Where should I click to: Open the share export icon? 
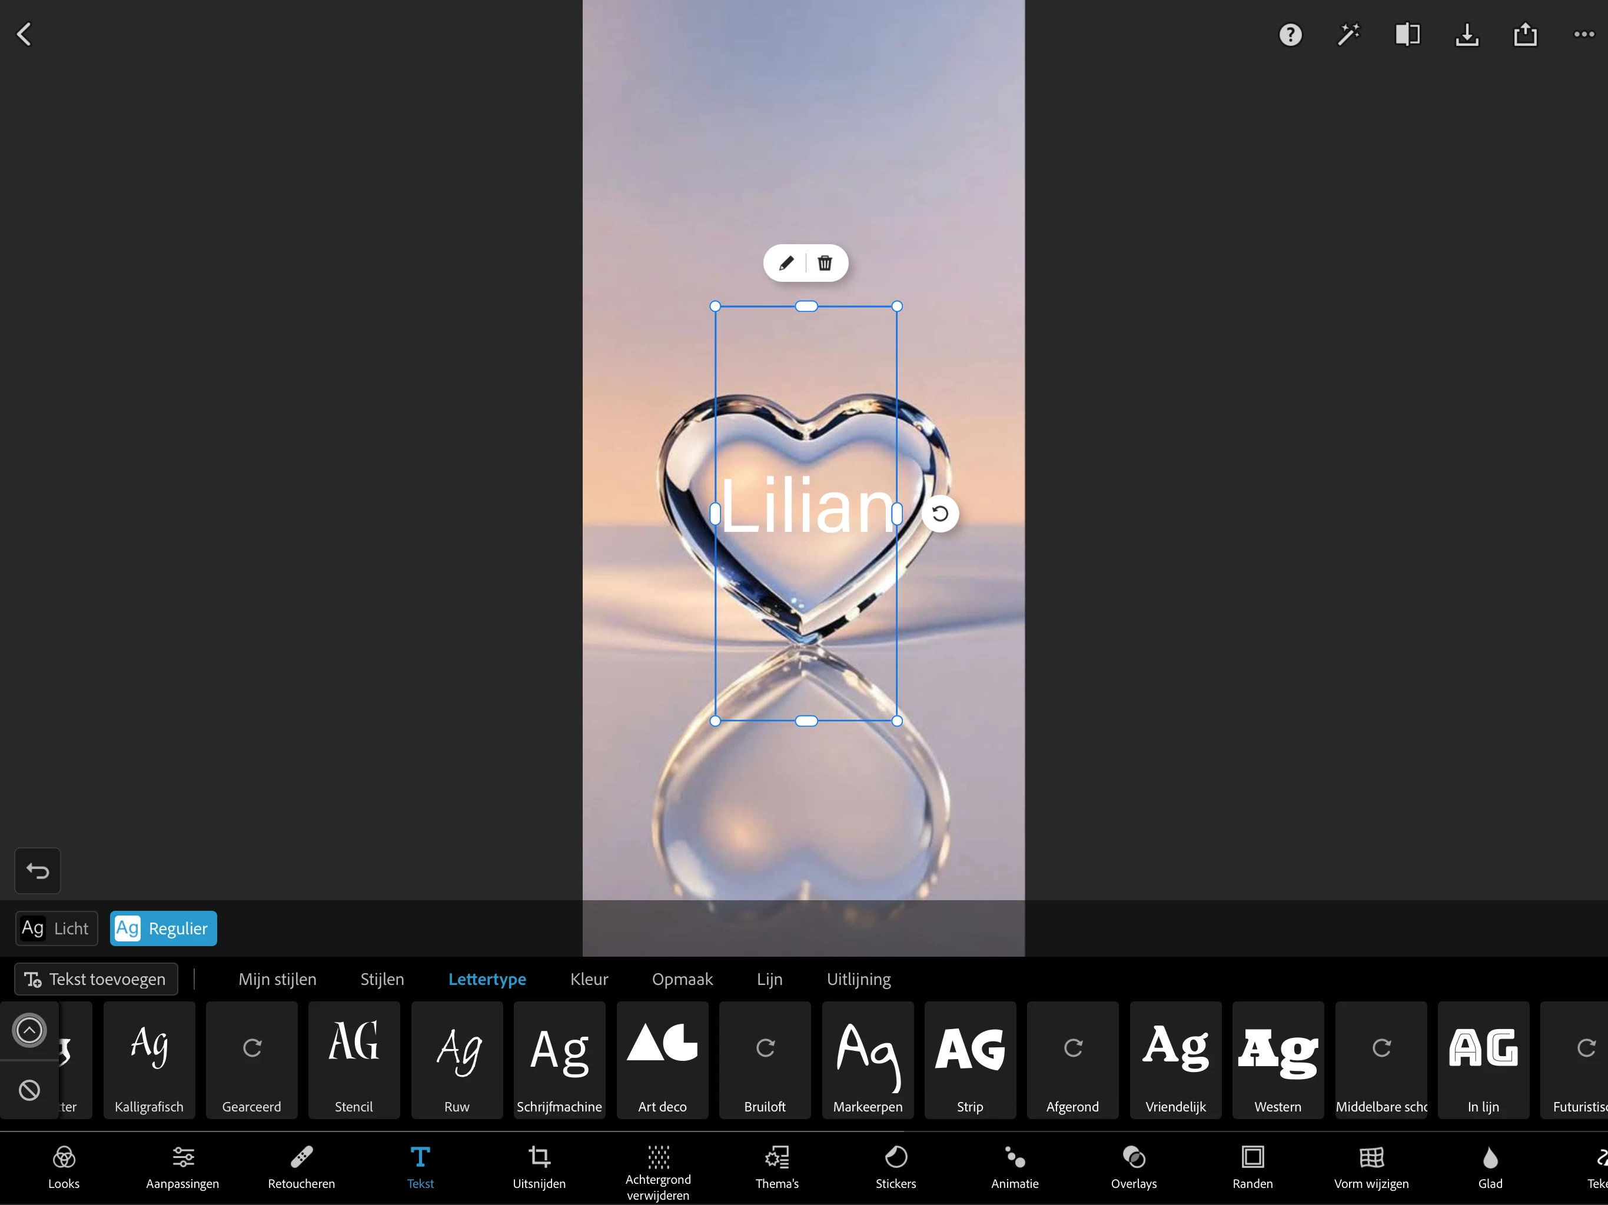click(x=1525, y=34)
